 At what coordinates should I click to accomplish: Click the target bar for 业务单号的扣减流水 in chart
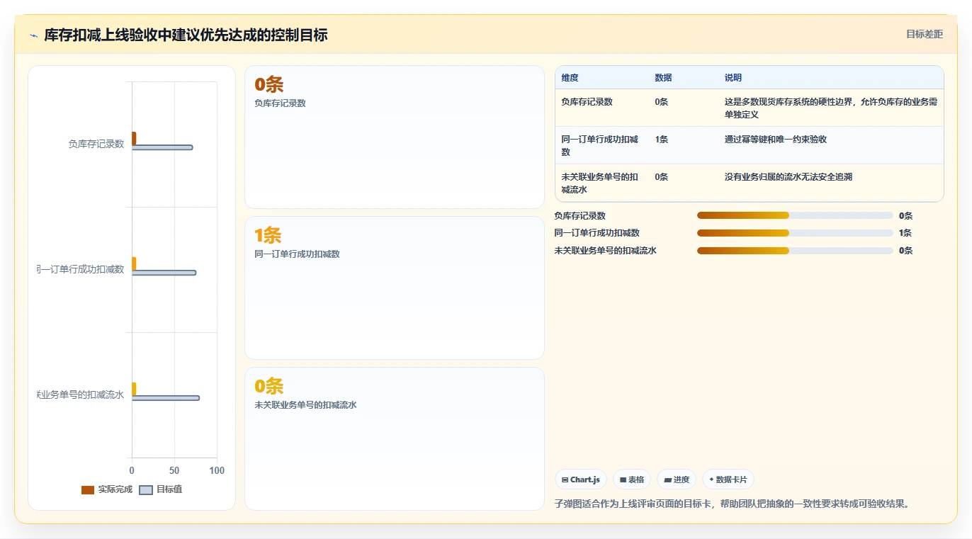166,398
